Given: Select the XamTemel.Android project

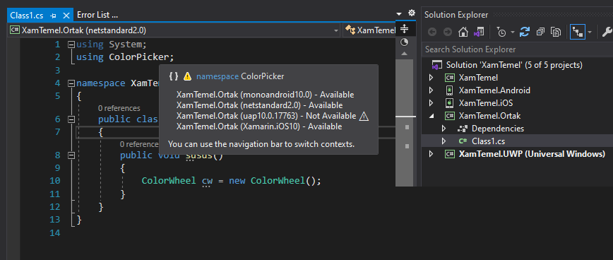Looking at the screenshot, I should (494, 90).
